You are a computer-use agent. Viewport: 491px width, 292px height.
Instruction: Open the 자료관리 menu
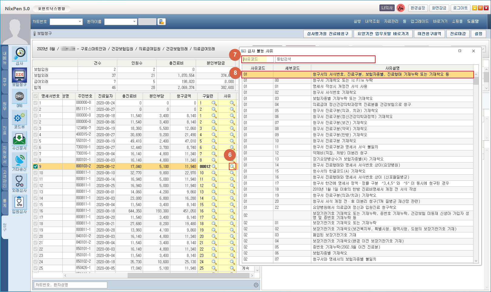(x=391, y=21)
